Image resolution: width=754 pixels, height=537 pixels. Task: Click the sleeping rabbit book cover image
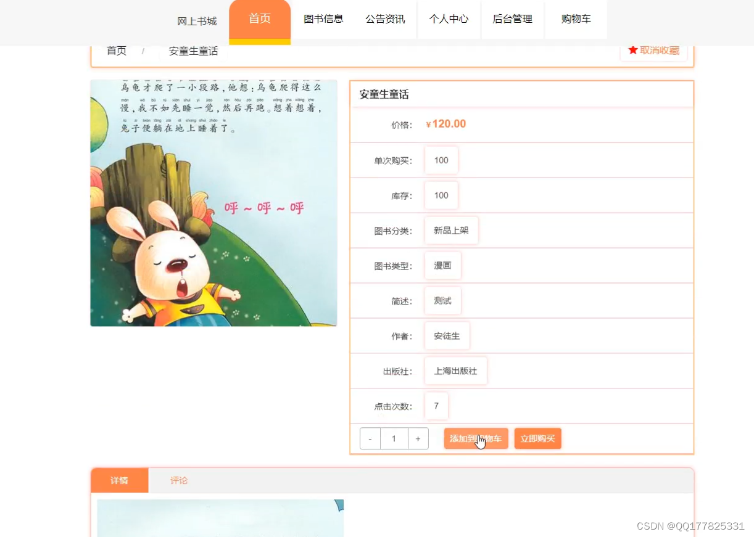tap(213, 203)
